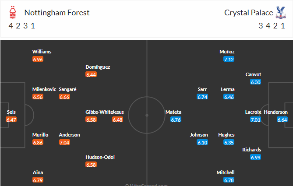Click the Nottingham Forest club crest

pos(13,13)
